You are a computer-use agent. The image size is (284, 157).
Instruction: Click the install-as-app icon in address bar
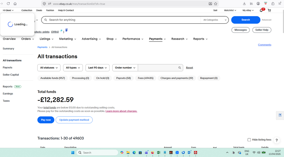(x=210, y=4)
